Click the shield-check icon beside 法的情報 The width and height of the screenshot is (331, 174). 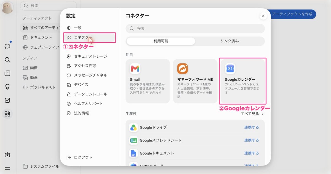point(69,113)
